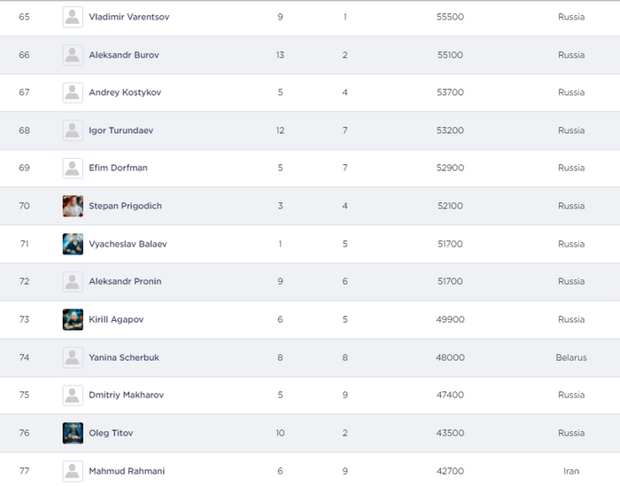Click Yanina Scherbuk's placeholder avatar icon
This screenshot has width=620, height=486.
(x=73, y=357)
